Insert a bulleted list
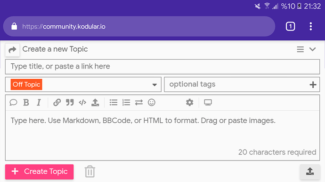The height and width of the screenshot is (182, 325). point(114,102)
